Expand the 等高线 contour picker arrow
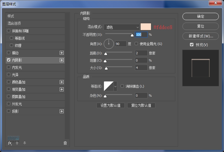Image resolution: width=224 pixels, height=152 pixels. tap(115, 86)
